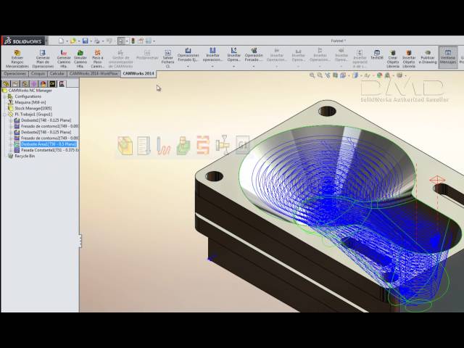Select the Configurations tree item
464x348 pixels.
click(x=28, y=96)
